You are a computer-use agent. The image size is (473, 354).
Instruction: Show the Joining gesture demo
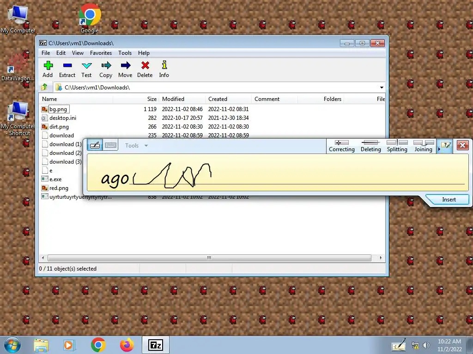click(423, 146)
